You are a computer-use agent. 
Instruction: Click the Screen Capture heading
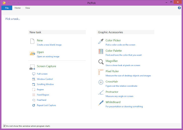pyautogui.click(x=47, y=66)
